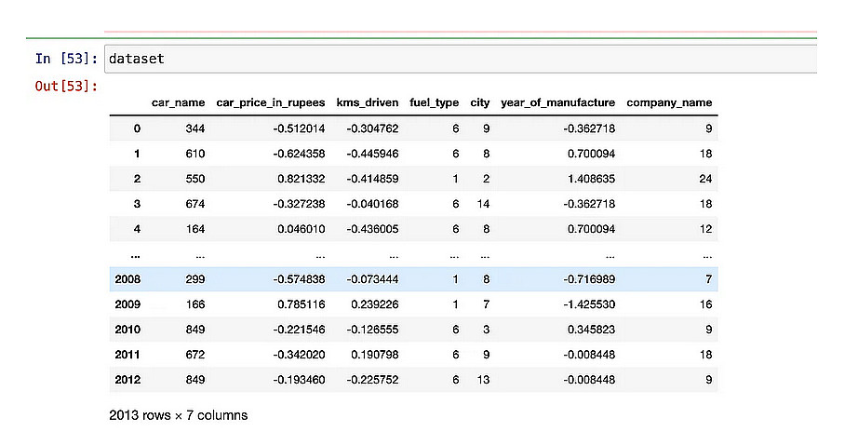Click the year value 1.408635
Image resolution: width=858 pixels, height=445 pixels.
588,179
